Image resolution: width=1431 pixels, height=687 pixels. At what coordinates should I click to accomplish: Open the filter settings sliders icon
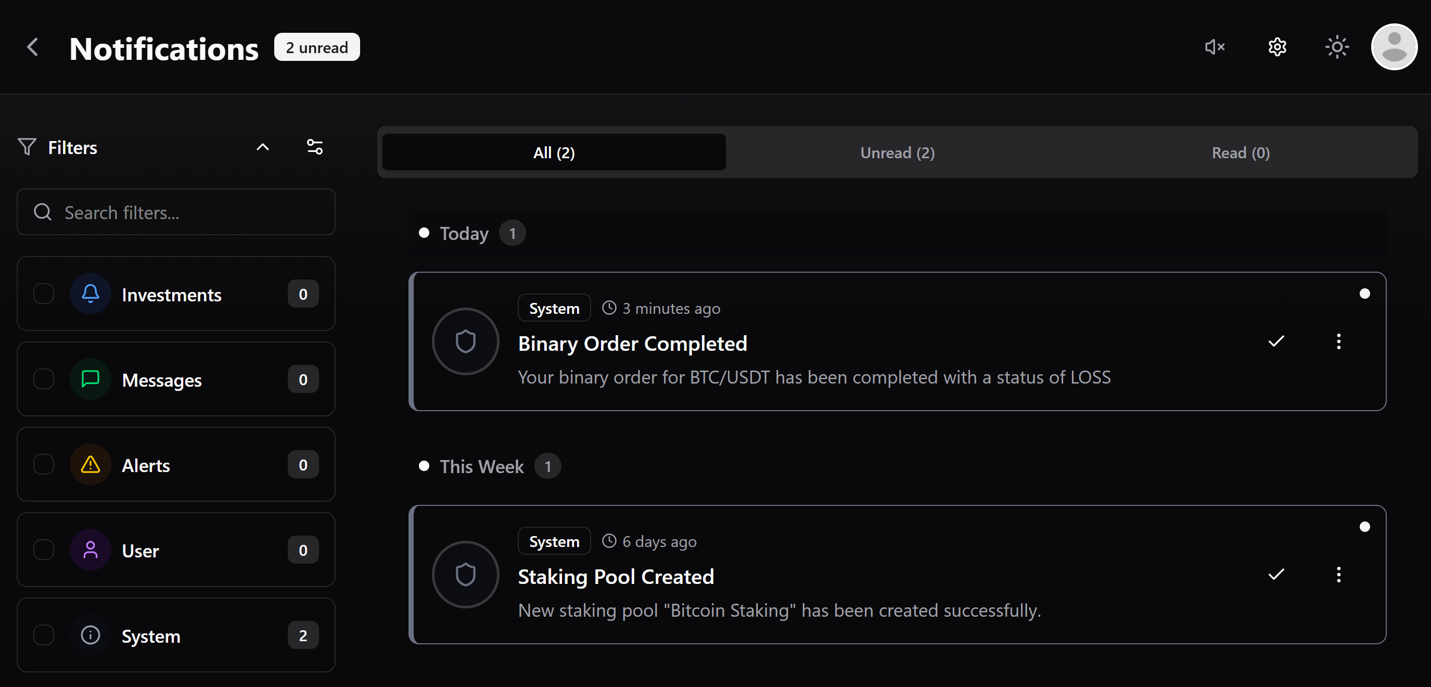coord(314,147)
